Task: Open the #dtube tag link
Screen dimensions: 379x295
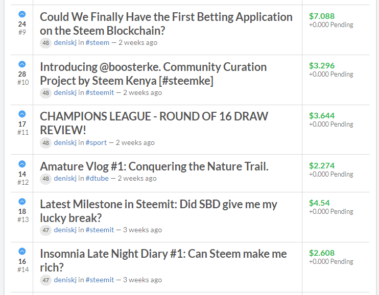Action: click(97, 178)
